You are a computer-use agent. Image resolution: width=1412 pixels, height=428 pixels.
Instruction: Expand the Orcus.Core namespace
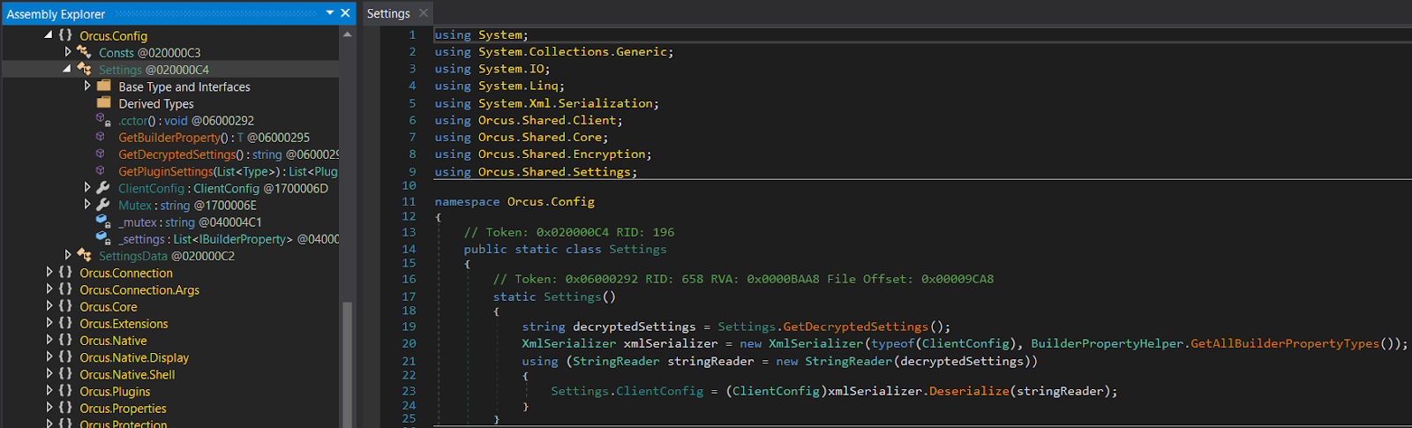click(49, 306)
